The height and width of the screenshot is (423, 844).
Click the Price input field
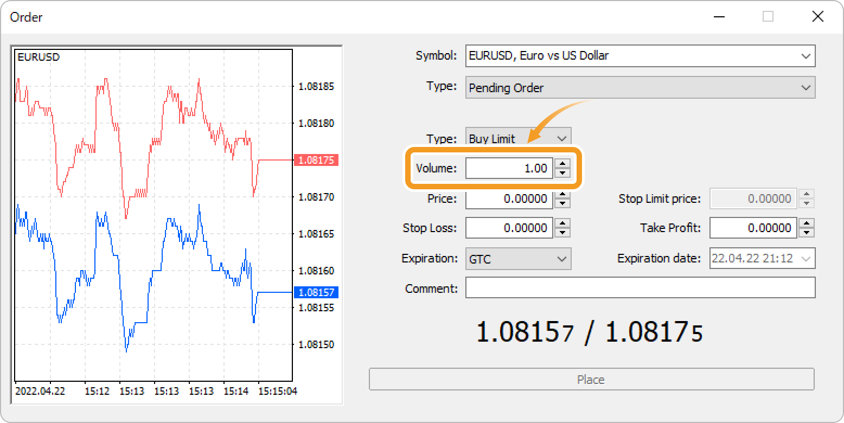509,198
